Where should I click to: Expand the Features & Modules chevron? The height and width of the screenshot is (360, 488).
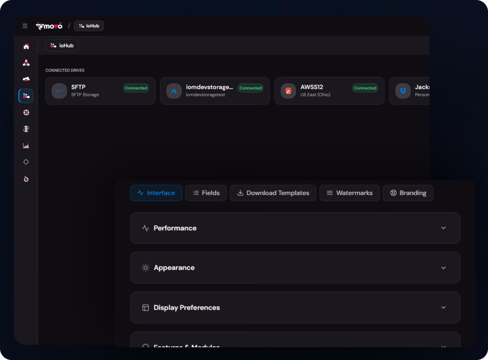pos(443,346)
